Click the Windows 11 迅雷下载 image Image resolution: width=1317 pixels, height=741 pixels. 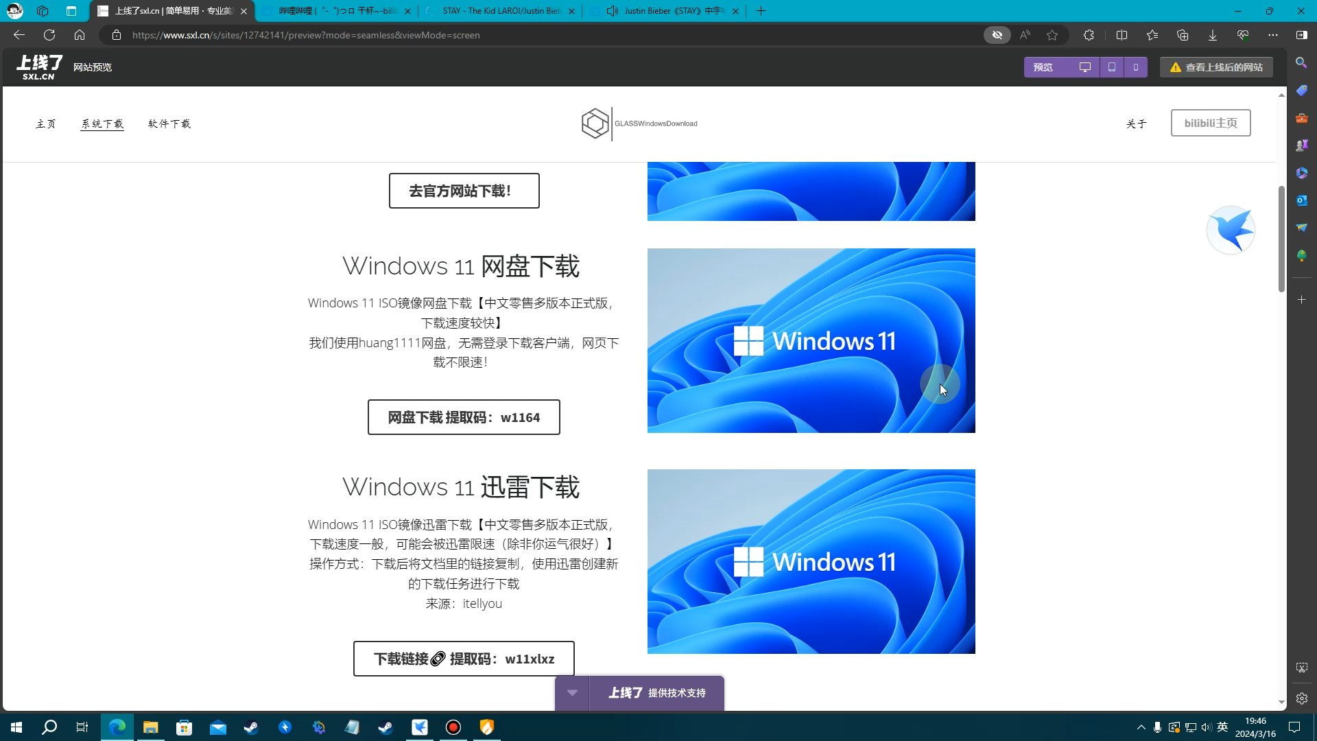(x=811, y=561)
